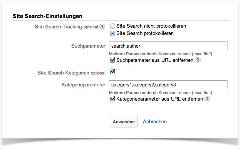Click the Site Search-Einstellungen heading
The image size is (243, 149).
pyautogui.click(x=47, y=16)
